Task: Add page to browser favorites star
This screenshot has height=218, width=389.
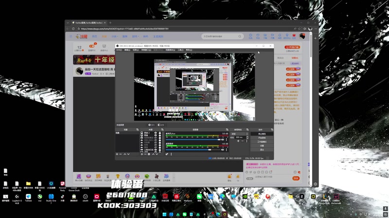Action: click(x=300, y=29)
